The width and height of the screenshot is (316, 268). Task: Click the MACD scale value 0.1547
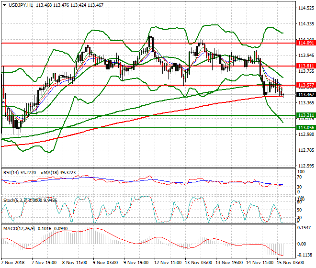[x=305, y=227]
